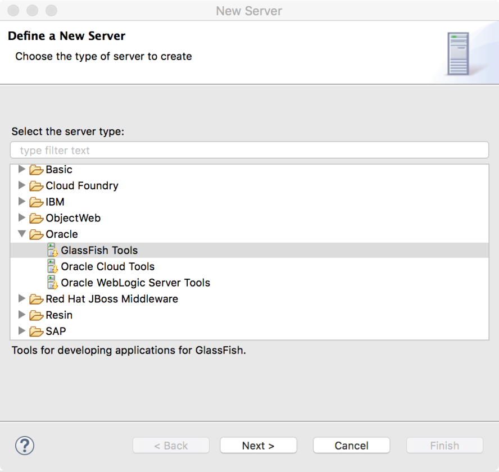Image resolution: width=499 pixels, height=472 pixels.
Task: Select Oracle Cloud Tools in the list
Action: [x=108, y=266]
